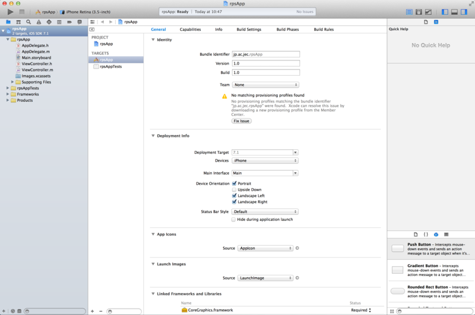Select the Version editor icon

pyautogui.click(x=428, y=12)
